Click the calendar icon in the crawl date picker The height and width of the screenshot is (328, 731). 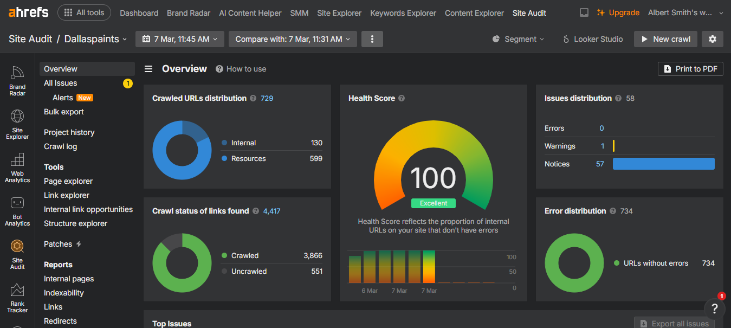pos(146,39)
